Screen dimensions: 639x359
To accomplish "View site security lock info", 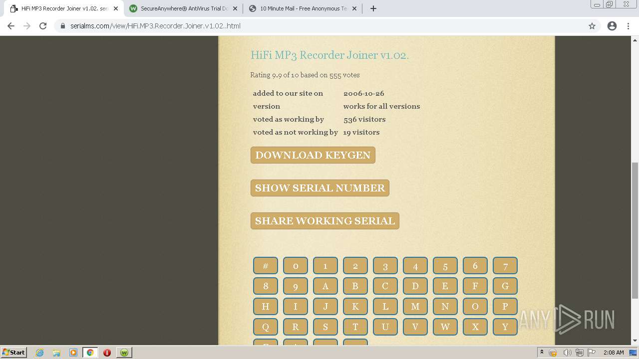I will [x=63, y=26].
